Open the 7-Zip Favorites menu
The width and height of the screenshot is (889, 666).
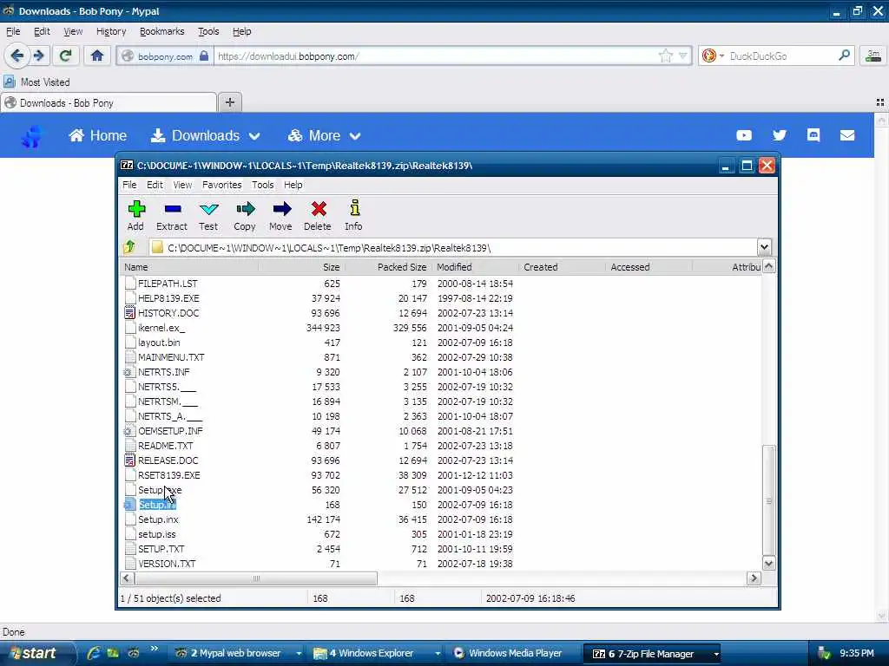click(221, 185)
